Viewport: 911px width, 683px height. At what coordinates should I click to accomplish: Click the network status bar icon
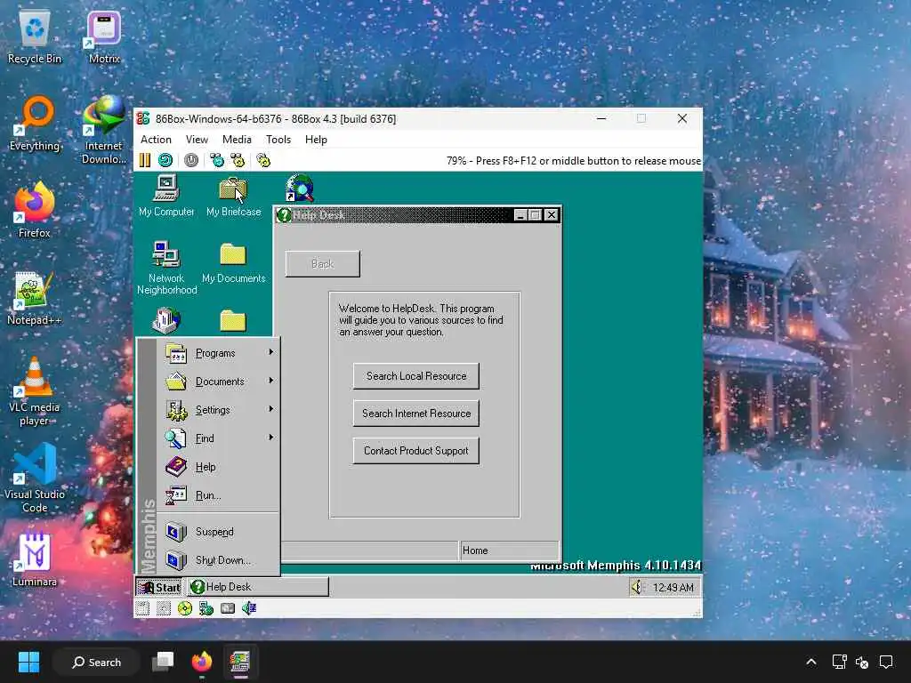[x=206, y=608]
